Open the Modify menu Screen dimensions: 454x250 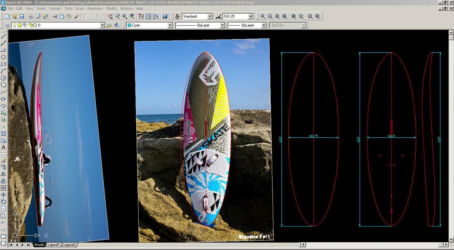(111, 9)
